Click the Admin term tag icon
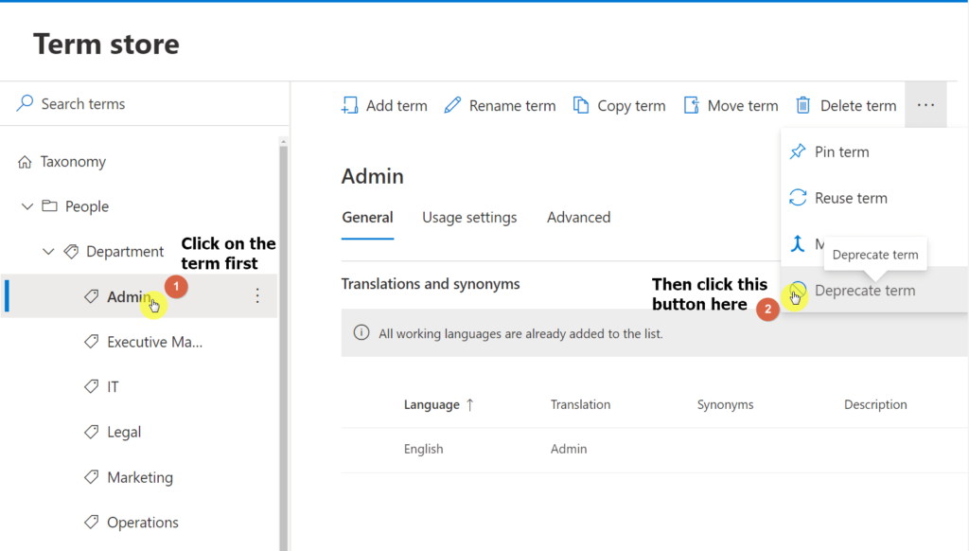The height and width of the screenshot is (551, 969). [92, 297]
